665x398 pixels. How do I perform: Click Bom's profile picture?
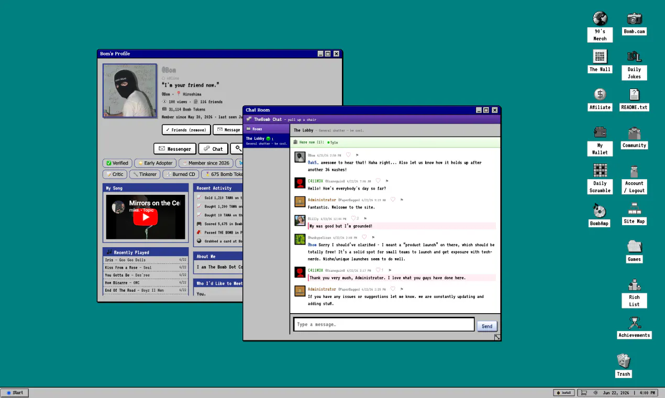(130, 91)
